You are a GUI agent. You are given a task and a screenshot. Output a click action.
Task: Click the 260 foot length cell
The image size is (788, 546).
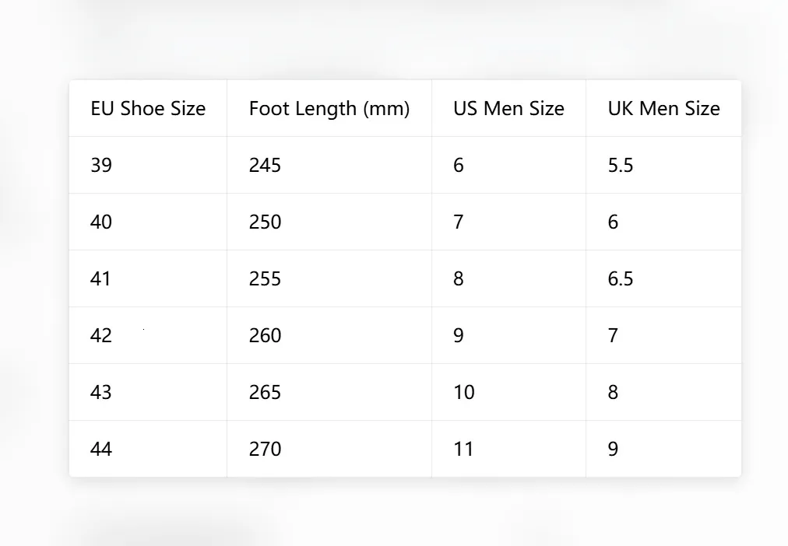click(329, 335)
